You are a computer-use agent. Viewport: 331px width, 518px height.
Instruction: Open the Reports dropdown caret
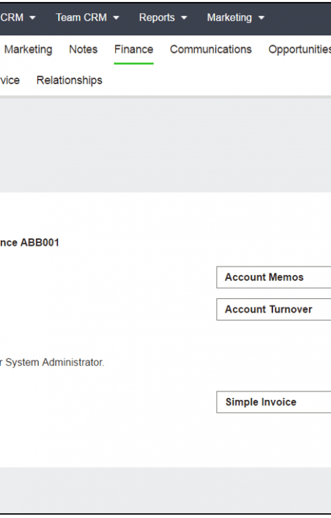coord(184,18)
